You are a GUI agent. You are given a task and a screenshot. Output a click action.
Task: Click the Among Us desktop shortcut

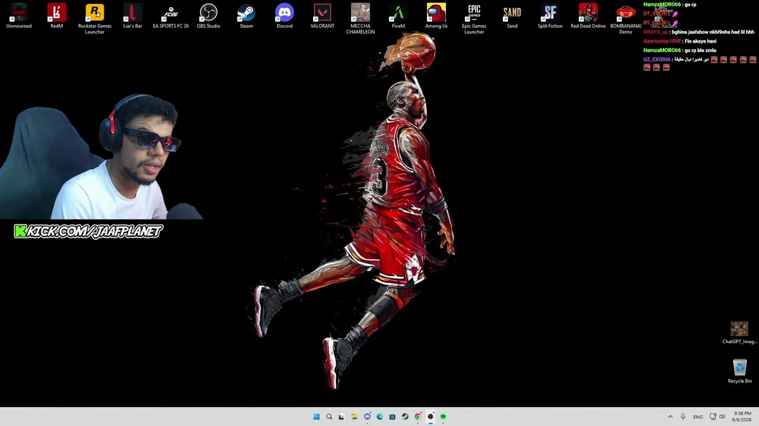[436, 17]
